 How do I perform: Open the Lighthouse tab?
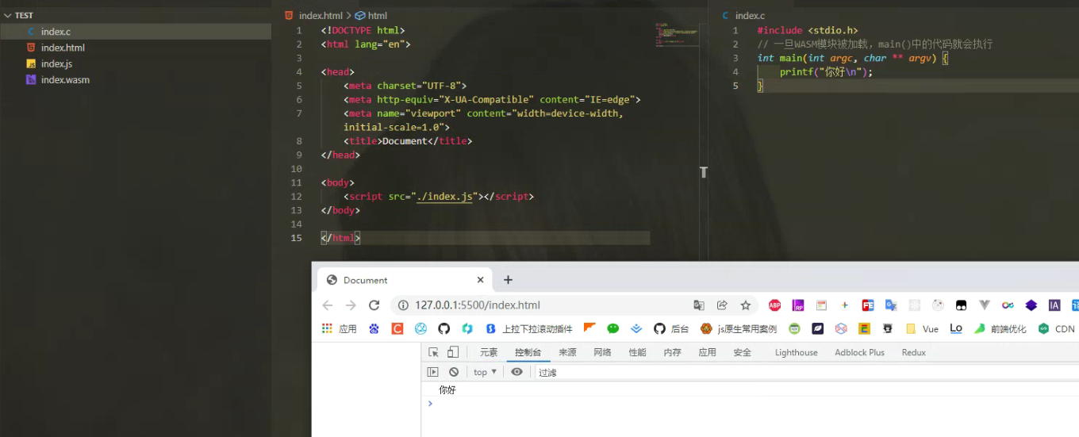point(796,352)
